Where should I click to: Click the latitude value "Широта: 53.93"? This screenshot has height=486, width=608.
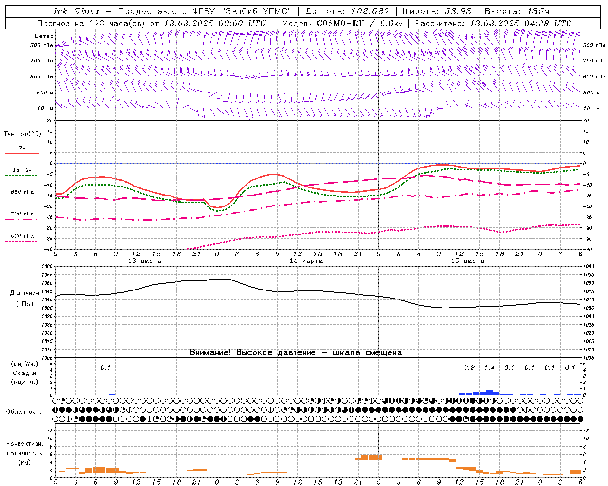click(x=437, y=11)
